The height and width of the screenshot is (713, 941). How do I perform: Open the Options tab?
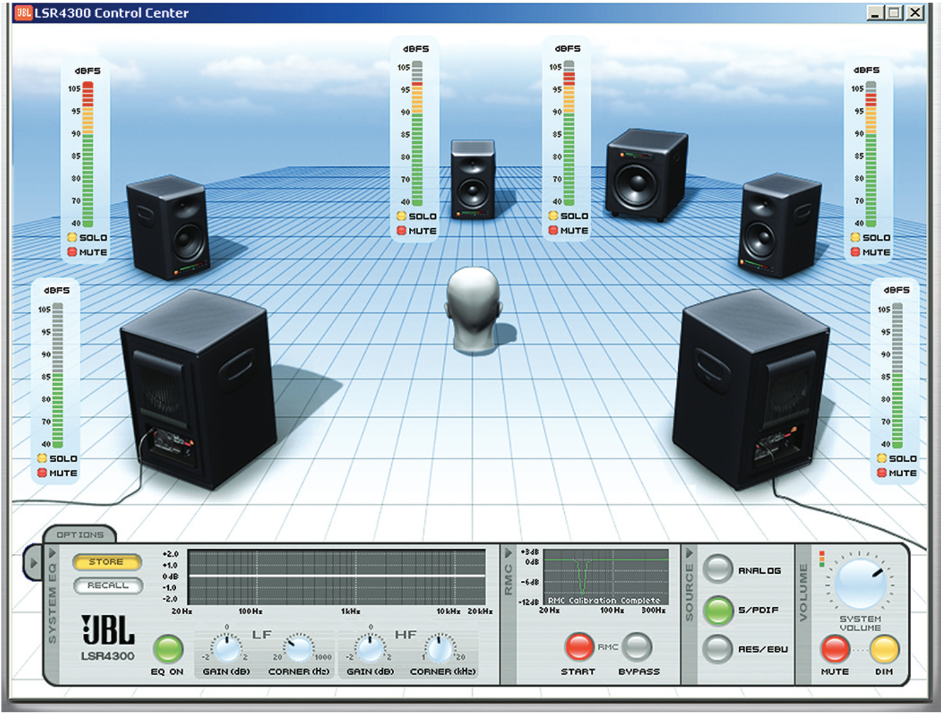click(x=80, y=535)
